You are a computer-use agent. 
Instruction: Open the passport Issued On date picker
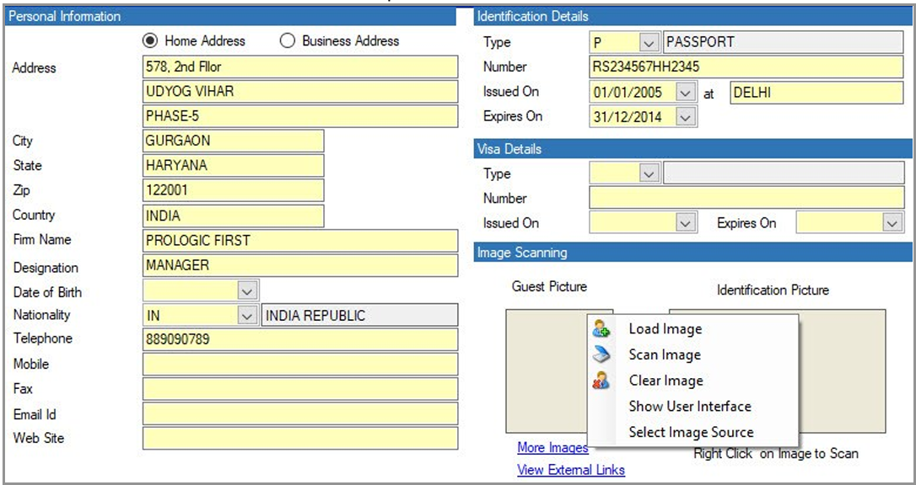[x=685, y=93]
